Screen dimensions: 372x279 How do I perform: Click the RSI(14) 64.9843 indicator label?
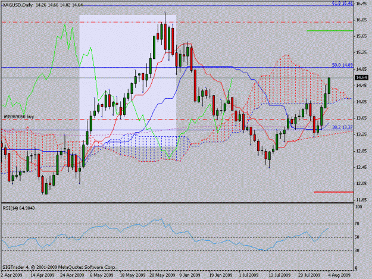pyautogui.click(x=18, y=208)
